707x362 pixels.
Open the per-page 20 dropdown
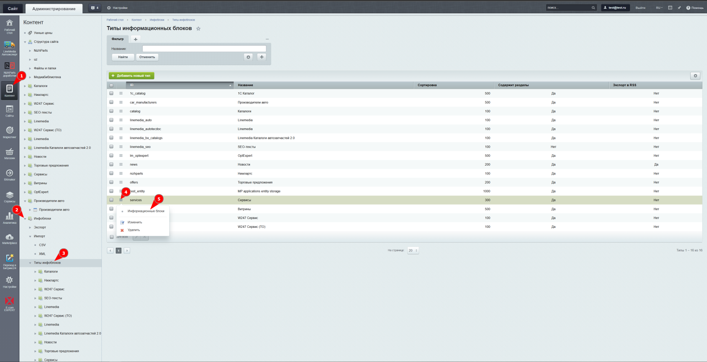pos(413,251)
